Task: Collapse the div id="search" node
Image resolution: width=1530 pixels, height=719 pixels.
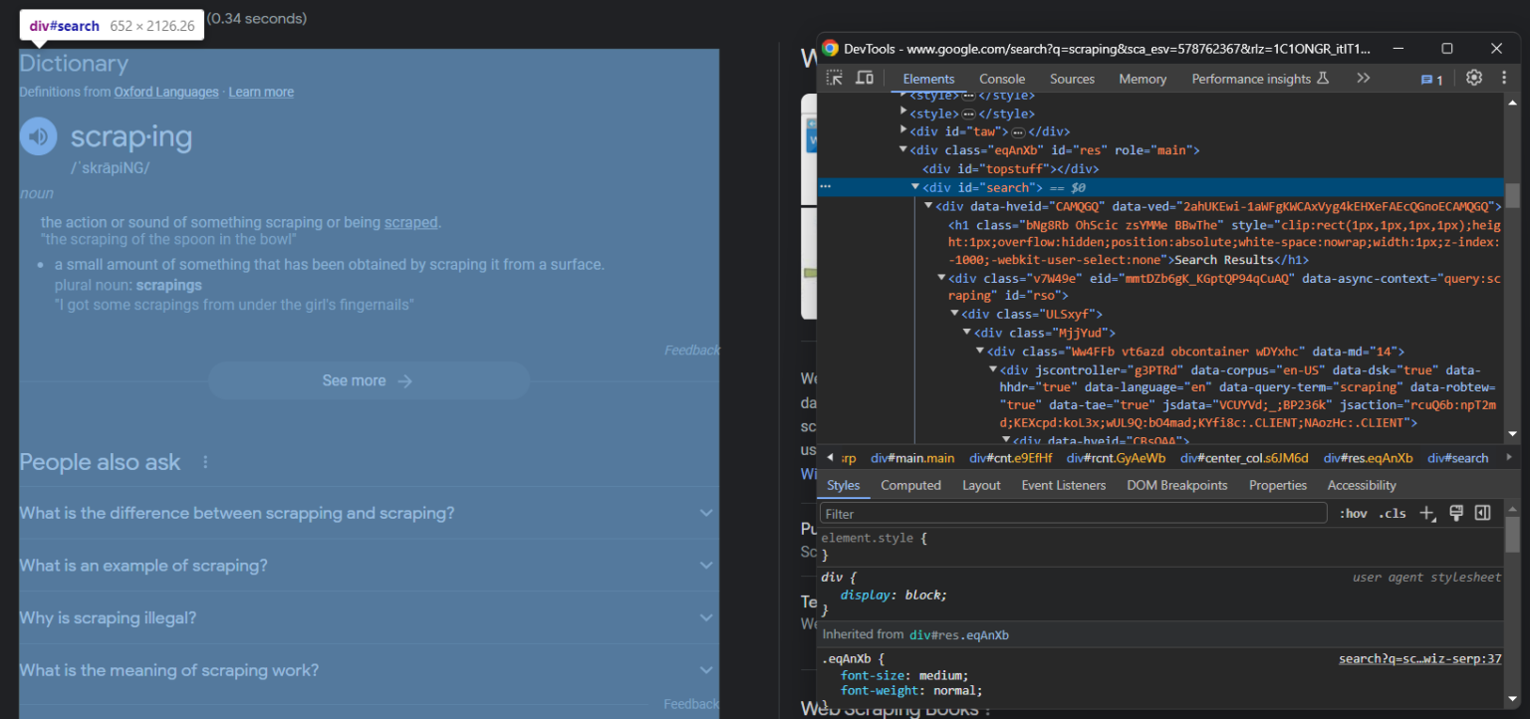Action: [x=915, y=187]
